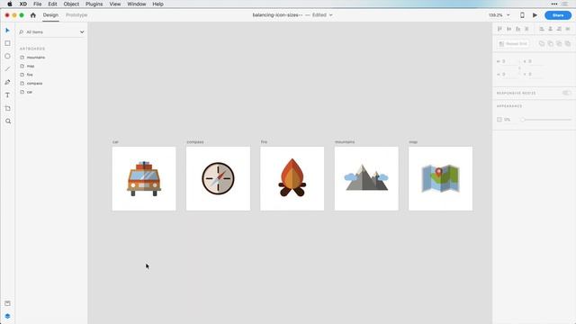
Task: Open the Edit menu
Action: 52,4
